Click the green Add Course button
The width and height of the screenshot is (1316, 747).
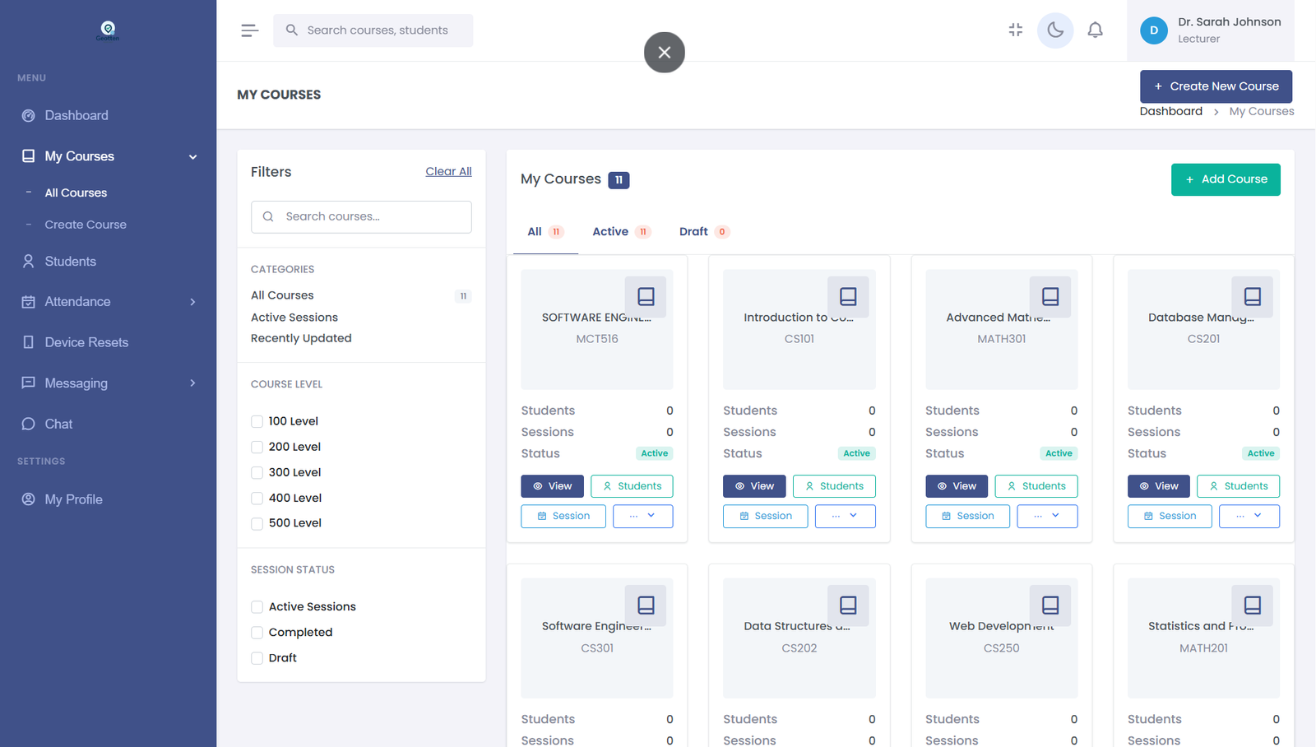pos(1225,179)
